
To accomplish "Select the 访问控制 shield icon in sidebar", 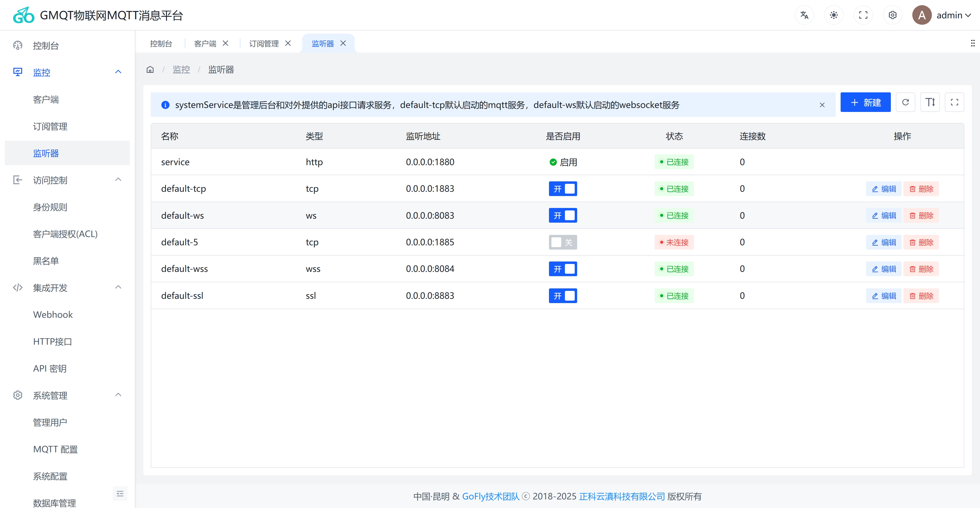I will point(18,180).
